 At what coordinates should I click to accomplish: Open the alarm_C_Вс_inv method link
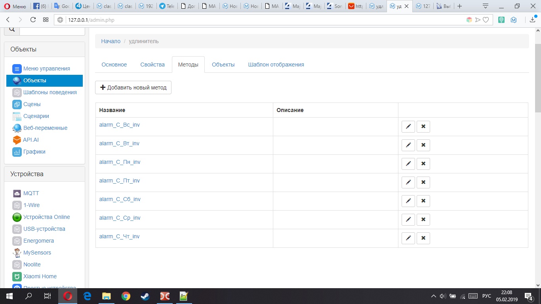(x=119, y=125)
